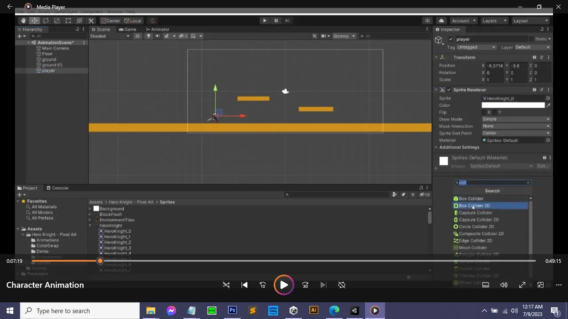Viewport: 568px width, 319px height.
Task: Open Media Player volume control
Action: [x=504, y=285]
